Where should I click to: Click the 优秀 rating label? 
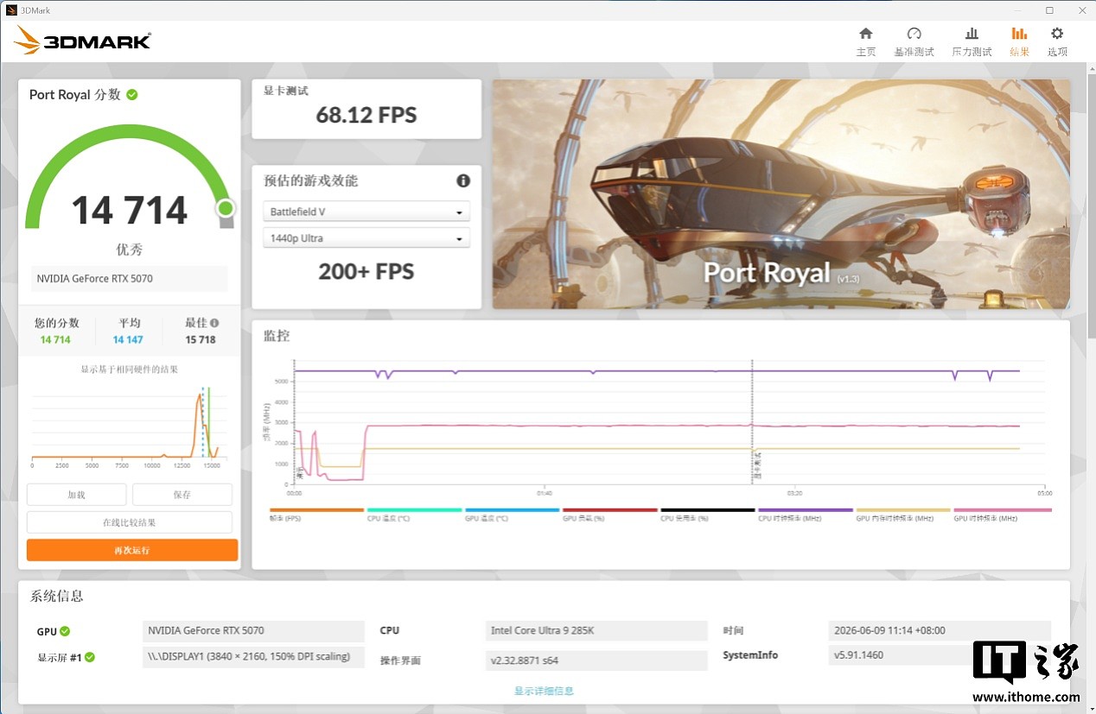130,250
